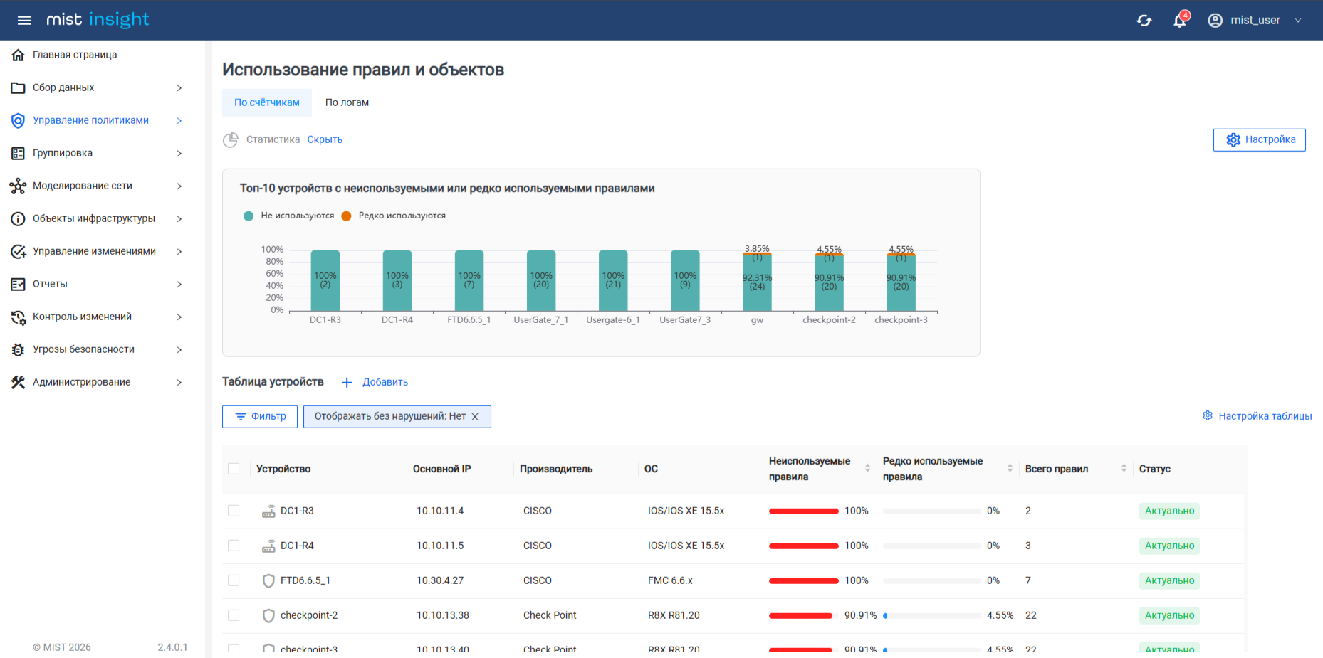The image size is (1323, 658).
Task: Toggle the select-all header checkbox
Action: tap(234, 469)
